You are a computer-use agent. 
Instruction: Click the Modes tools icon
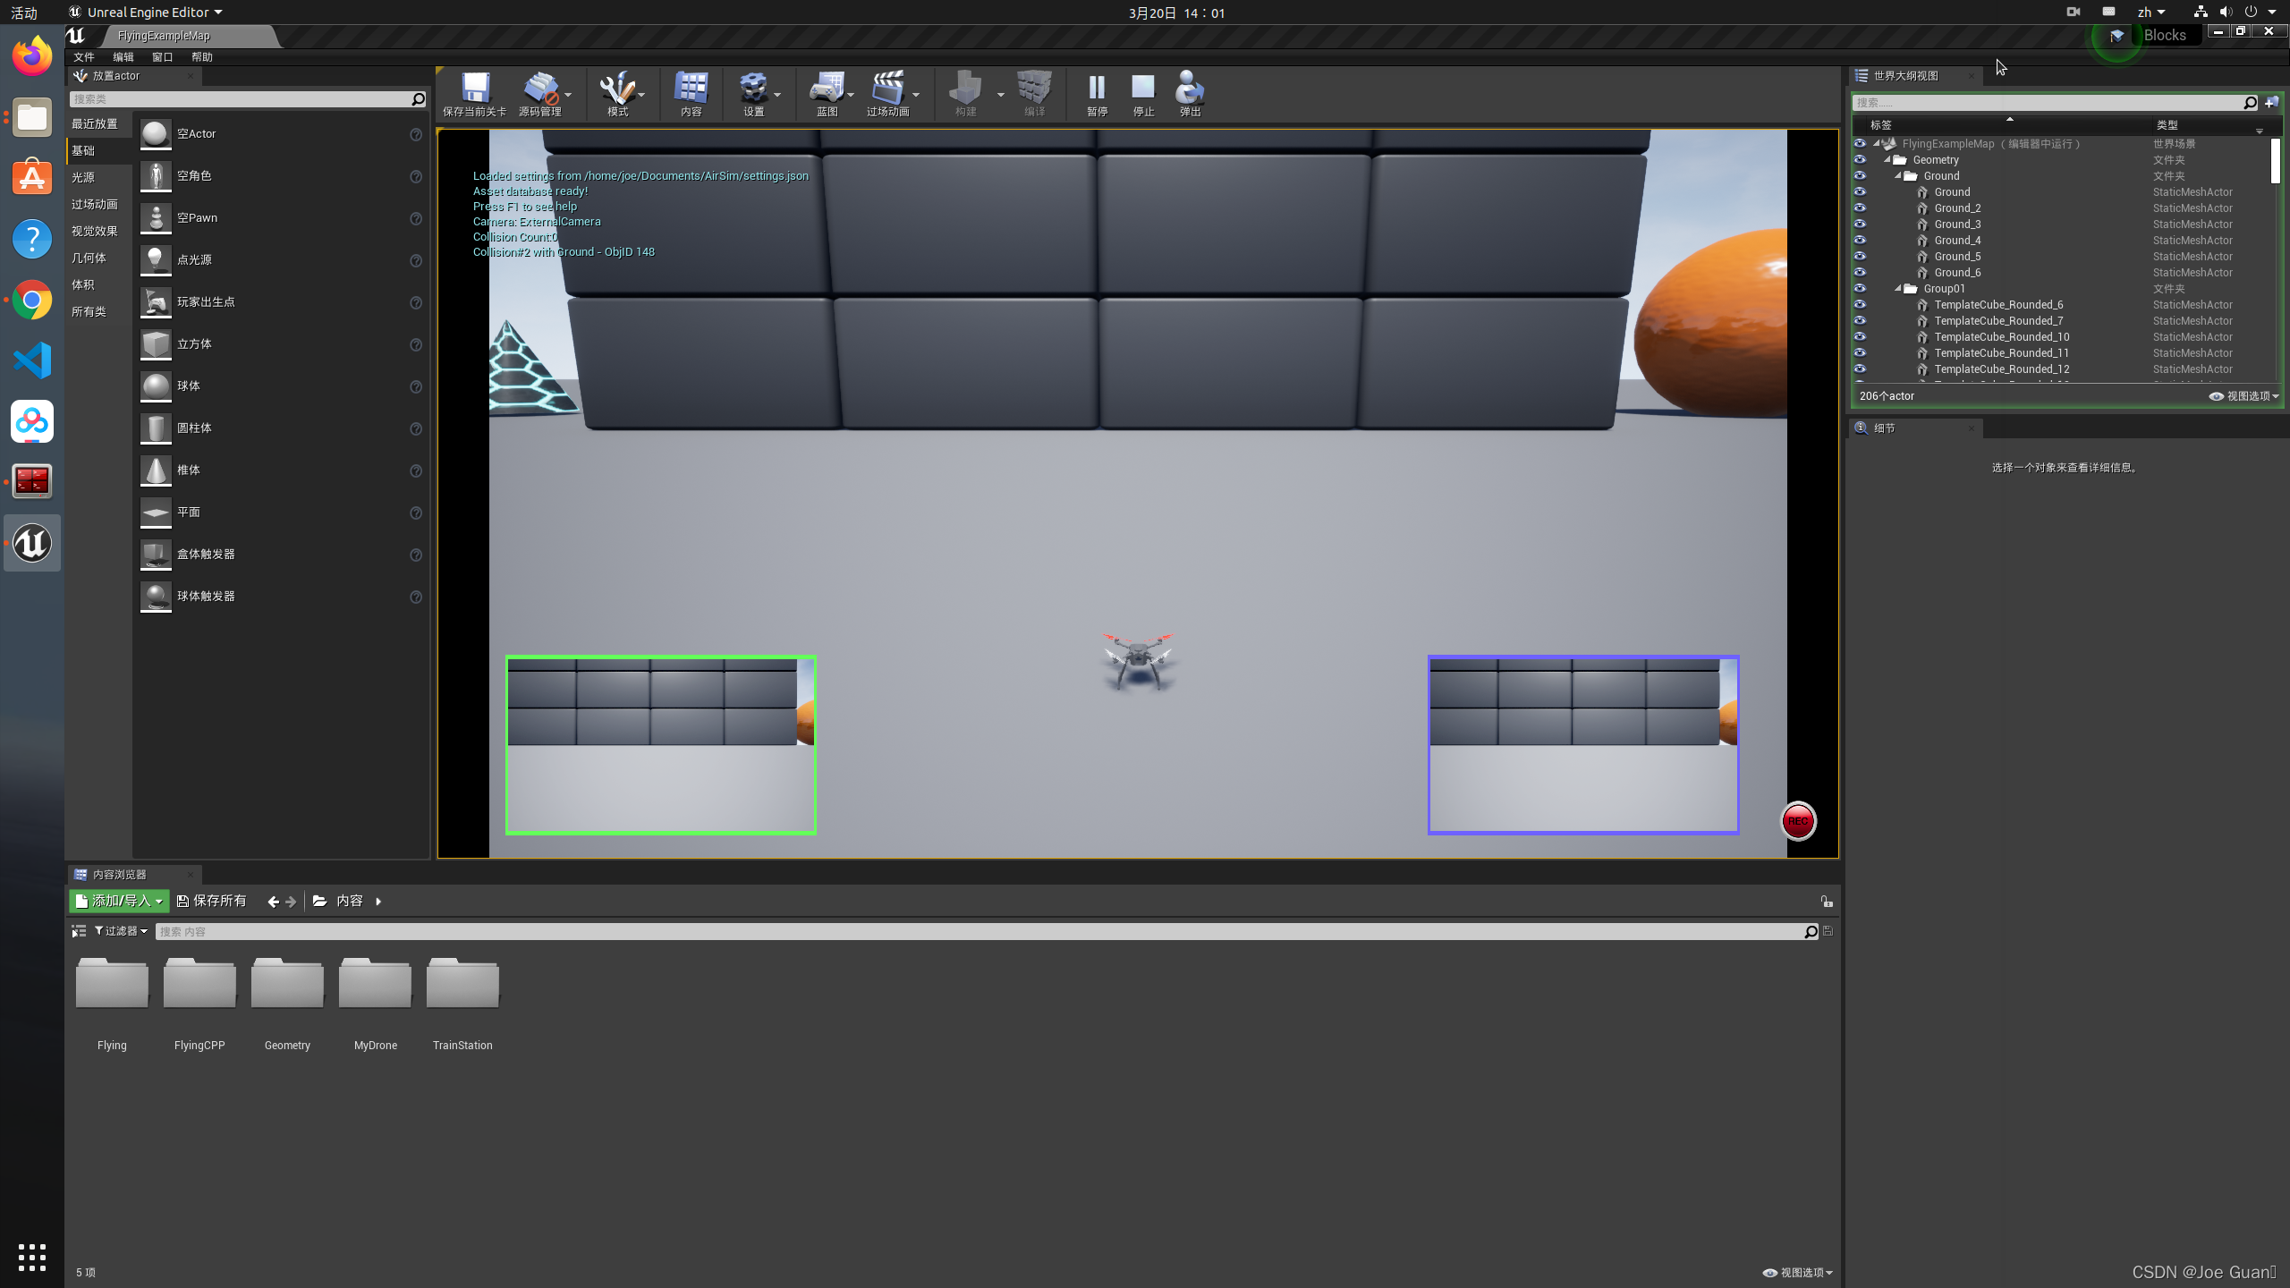click(x=617, y=89)
